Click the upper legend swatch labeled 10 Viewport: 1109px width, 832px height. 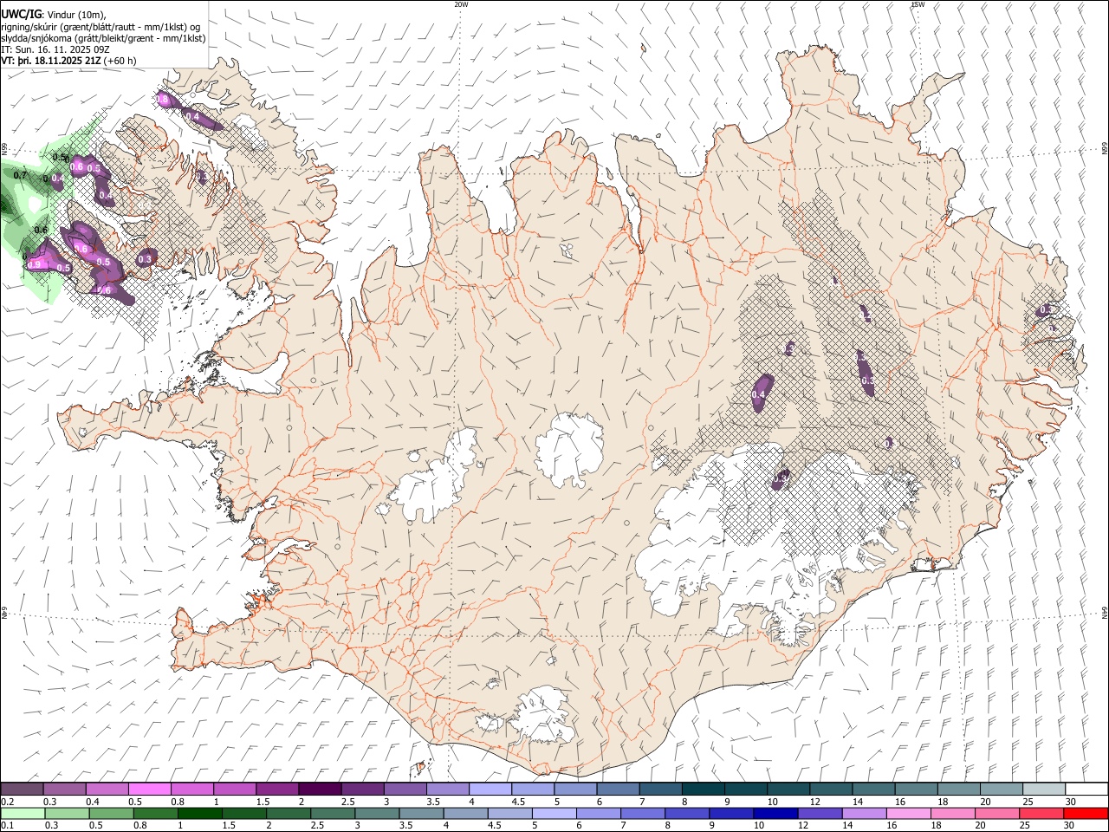[x=787, y=789]
